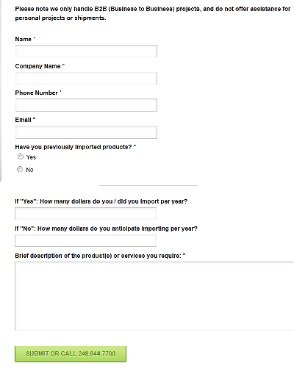Choose the Yes radio button
The height and width of the screenshot is (374, 294).
click(x=21, y=157)
